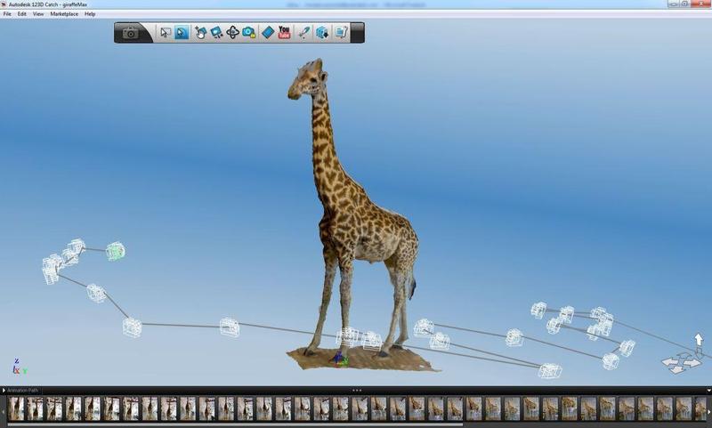The width and height of the screenshot is (712, 428).
Task: Click the dropdown arrow at photo strip corner
Action: click(x=708, y=391)
